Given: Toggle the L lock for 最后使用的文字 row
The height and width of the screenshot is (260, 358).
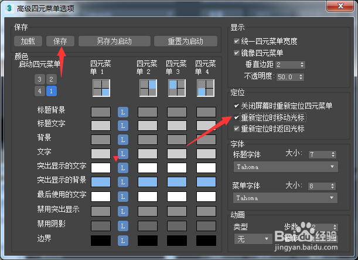Looking at the screenshot, I should (x=123, y=197).
